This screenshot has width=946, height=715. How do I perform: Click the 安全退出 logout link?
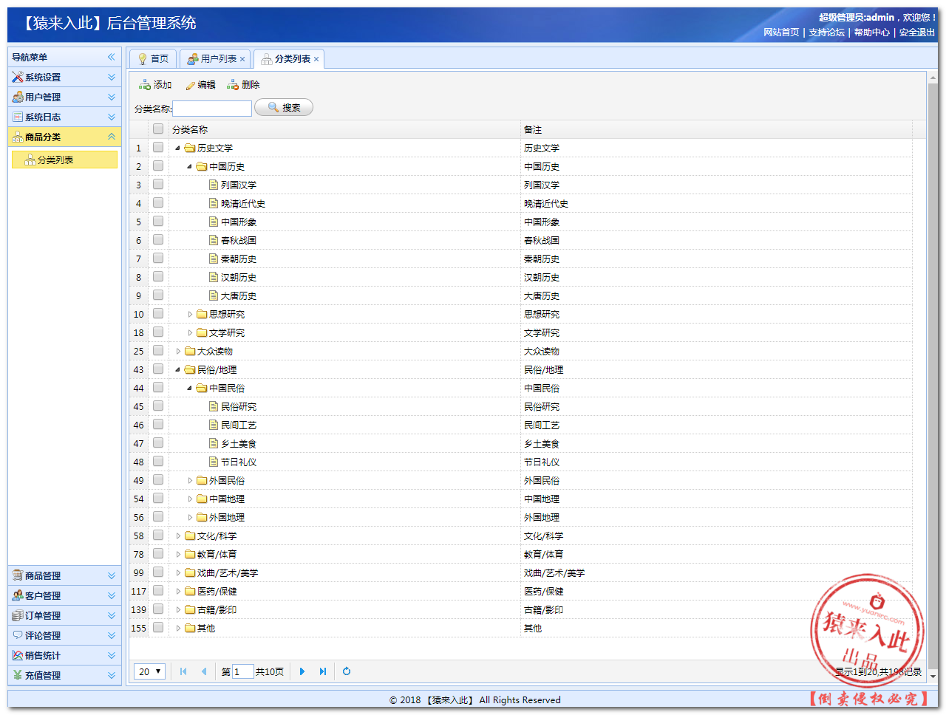916,32
